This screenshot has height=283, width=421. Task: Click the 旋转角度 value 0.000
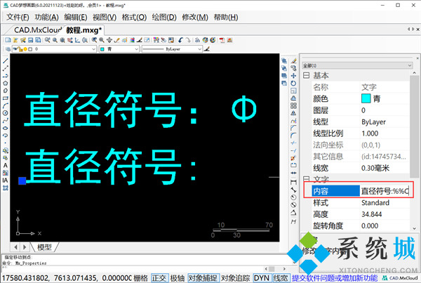370,225
